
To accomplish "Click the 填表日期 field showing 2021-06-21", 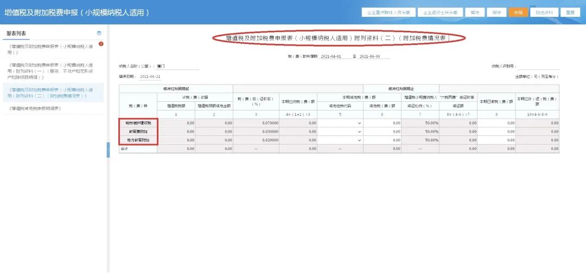I will click(150, 76).
